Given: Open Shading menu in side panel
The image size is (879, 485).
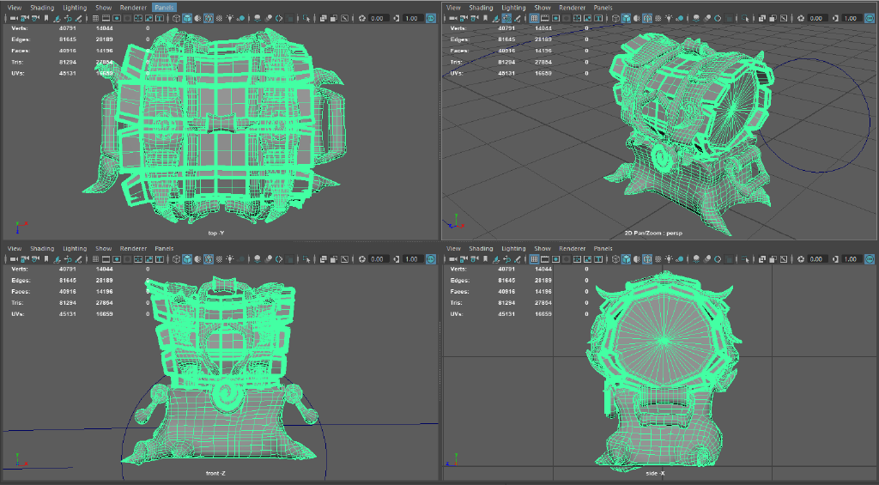Looking at the screenshot, I should [x=481, y=248].
